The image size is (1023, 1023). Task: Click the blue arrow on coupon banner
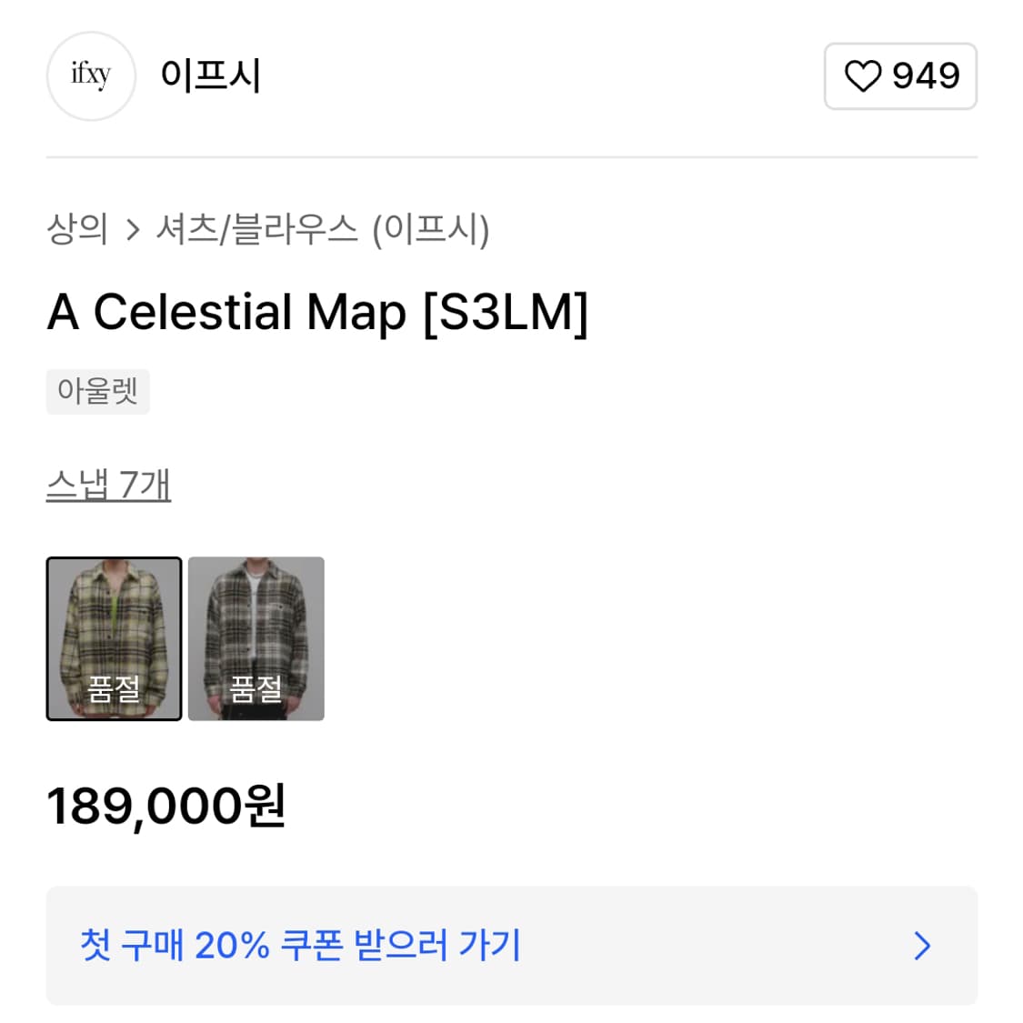pyautogui.click(x=922, y=946)
